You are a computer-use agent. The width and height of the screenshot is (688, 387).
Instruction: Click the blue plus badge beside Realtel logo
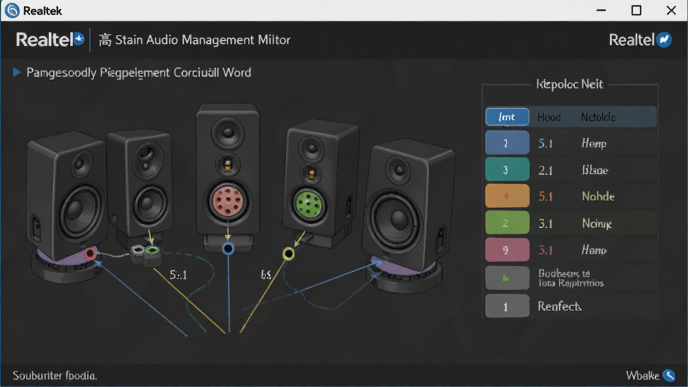coord(79,38)
